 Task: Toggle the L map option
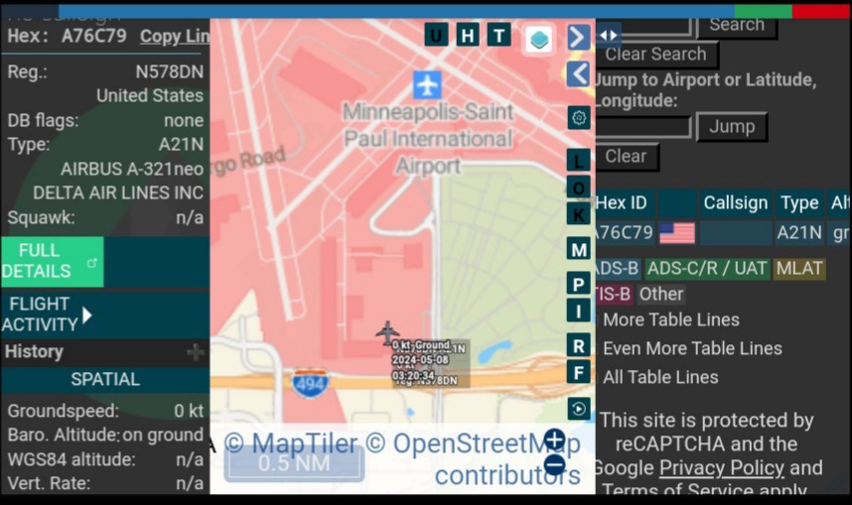(579, 161)
